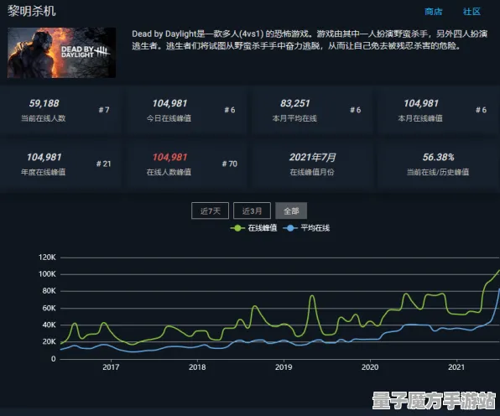Click the 年度在线峰值 label
Viewport: 500px width, 416px height.
(44, 172)
